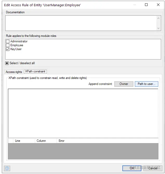This screenshot has height=174, width=165.
Task: Click inside the XPath constraint editor
Action: (x=83, y=113)
